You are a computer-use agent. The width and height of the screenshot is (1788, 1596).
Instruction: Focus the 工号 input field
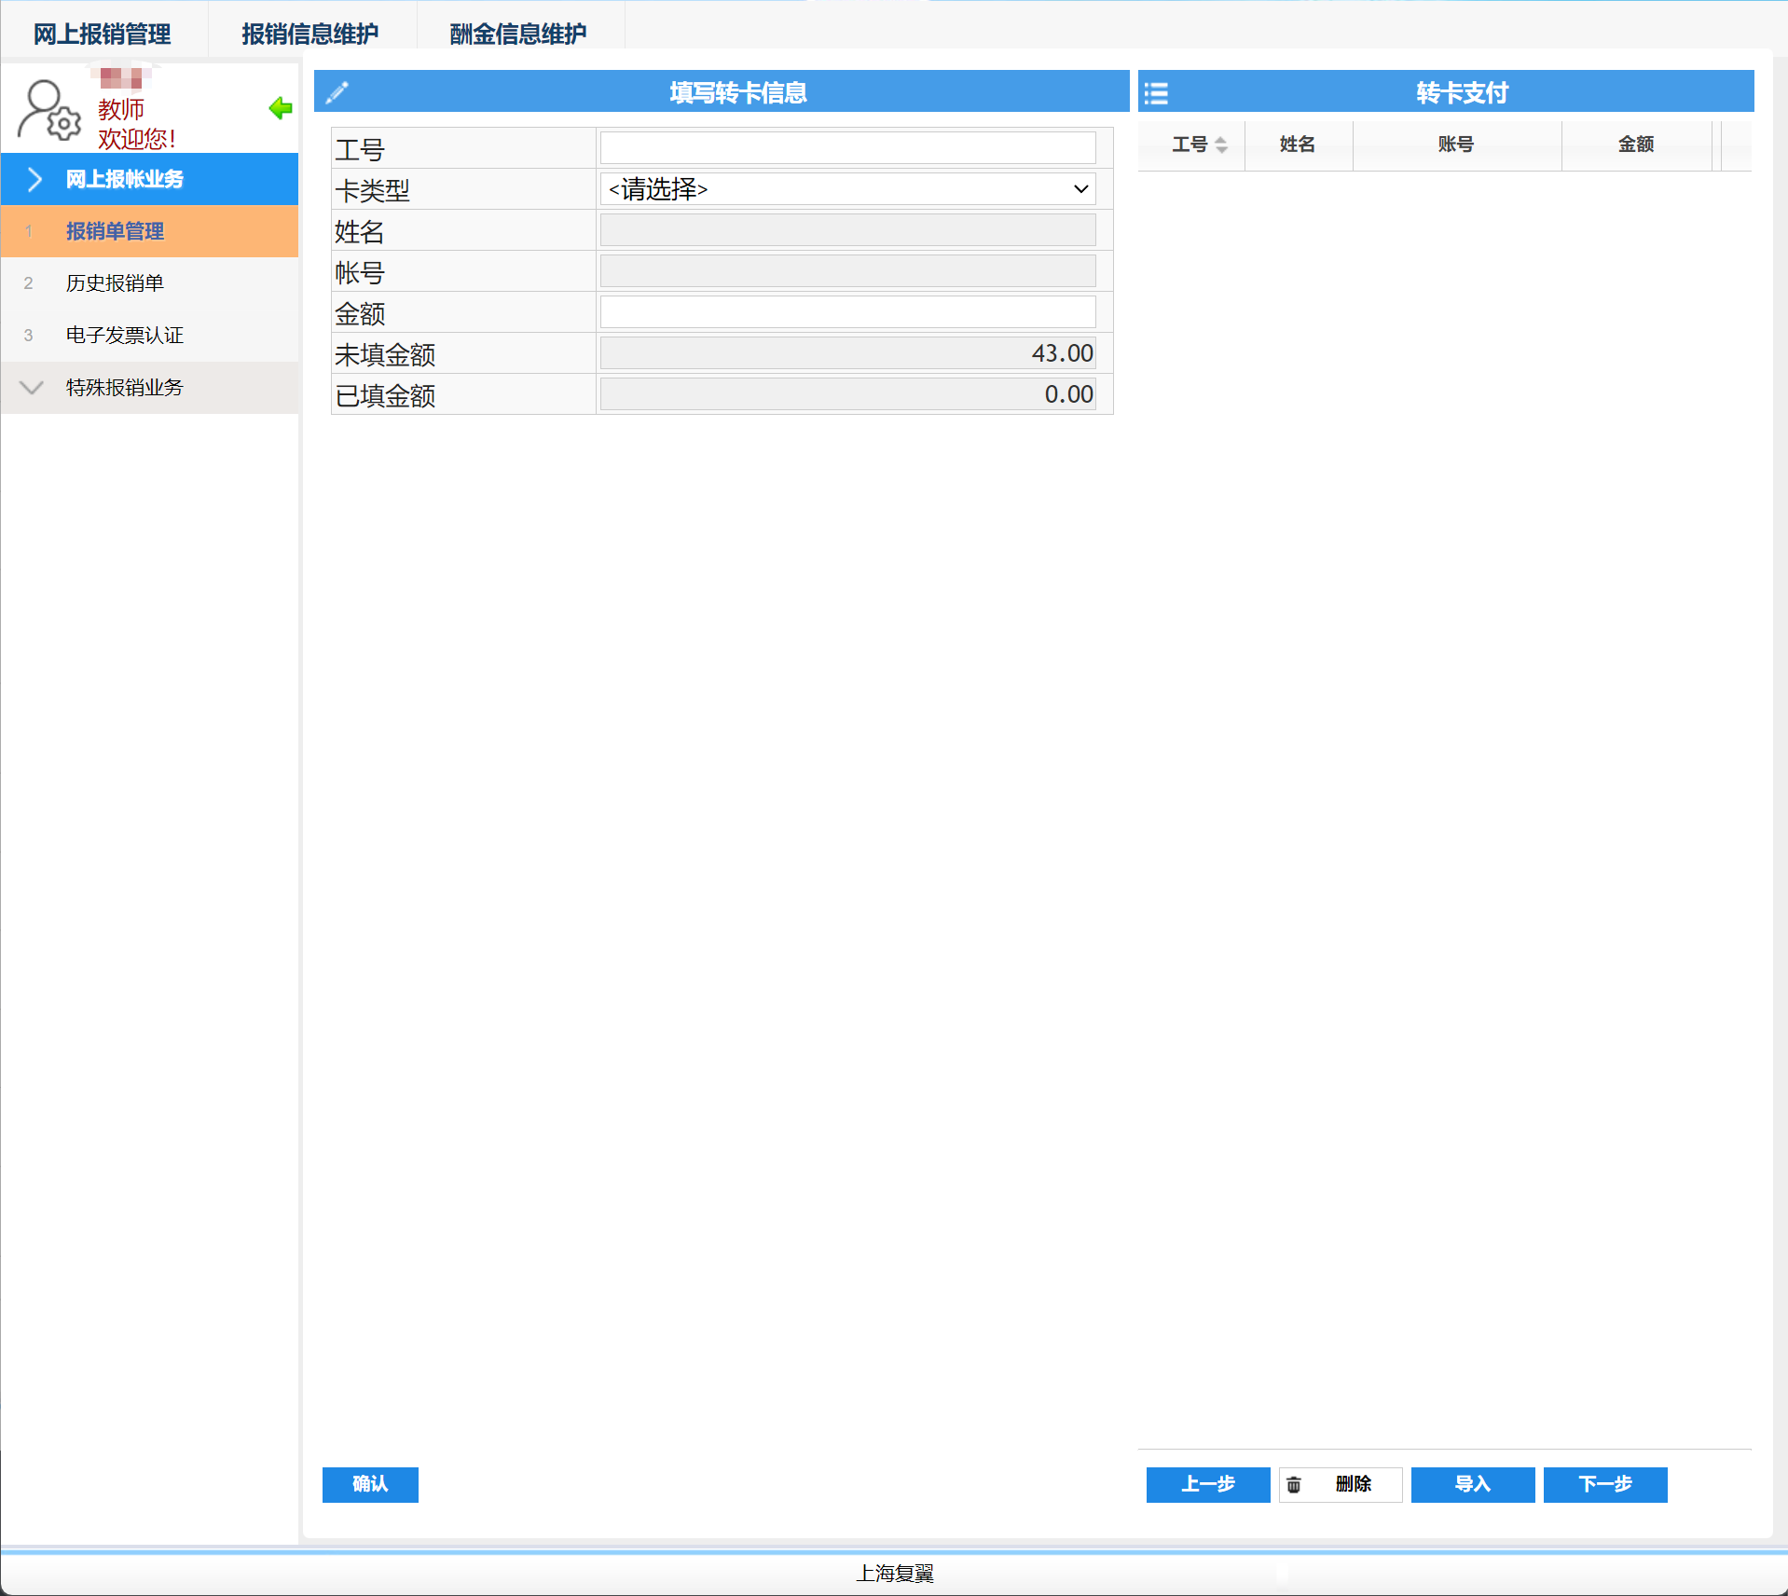coord(846,148)
